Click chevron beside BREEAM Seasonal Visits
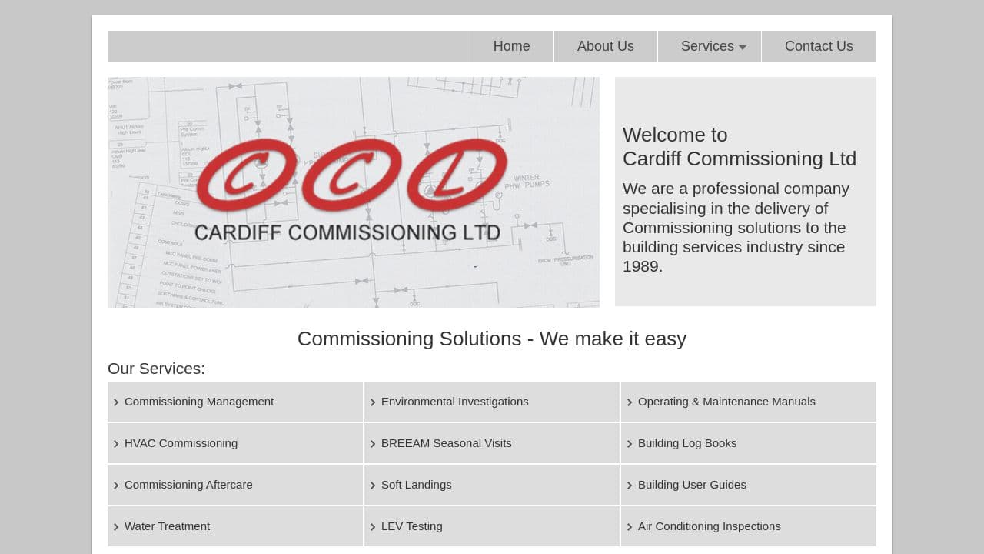This screenshot has width=984, height=554. [373, 444]
